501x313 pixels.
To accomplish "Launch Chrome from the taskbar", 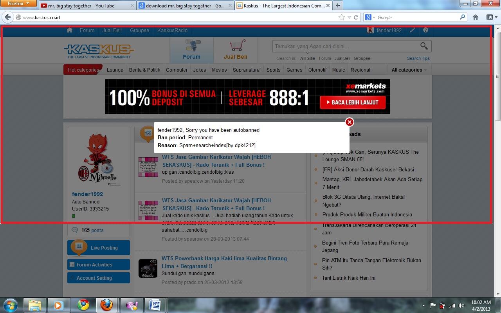I will [x=83, y=305].
